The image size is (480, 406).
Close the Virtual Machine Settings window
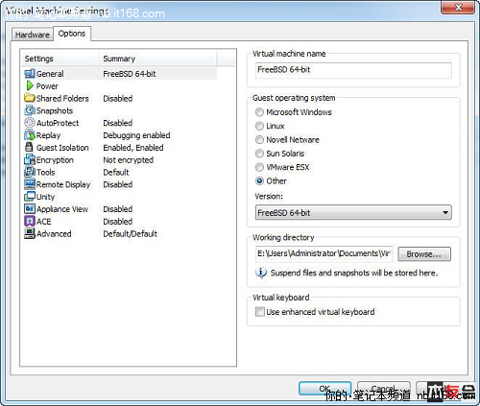pos(458,7)
